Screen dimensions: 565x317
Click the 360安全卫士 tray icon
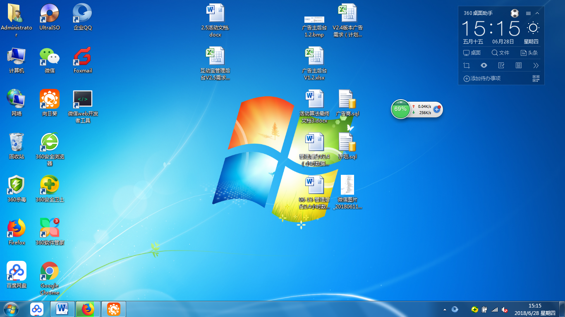click(x=475, y=309)
